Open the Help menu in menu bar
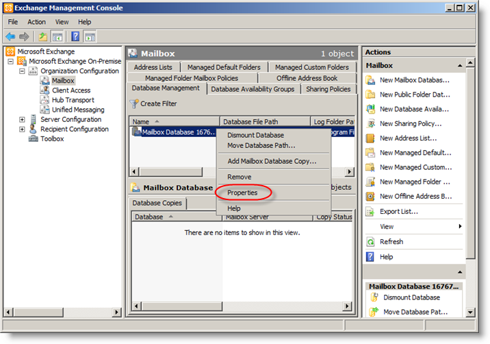Image resolution: width=490 pixels, height=344 pixels. (85, 22)
